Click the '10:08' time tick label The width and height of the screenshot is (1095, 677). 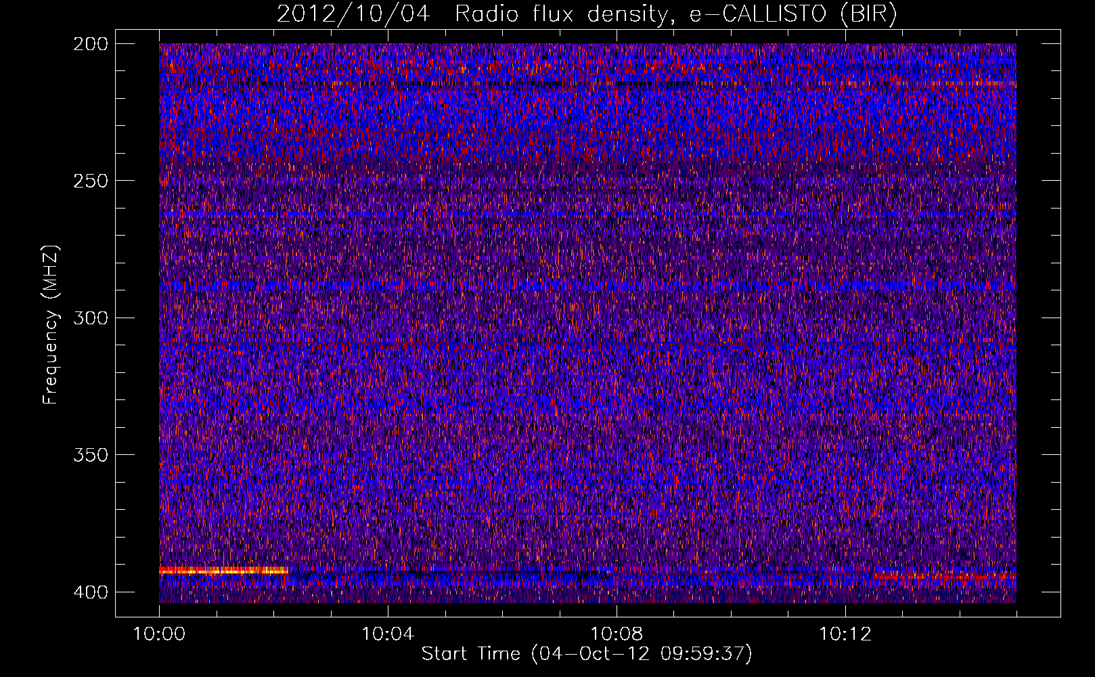[617, 634]
